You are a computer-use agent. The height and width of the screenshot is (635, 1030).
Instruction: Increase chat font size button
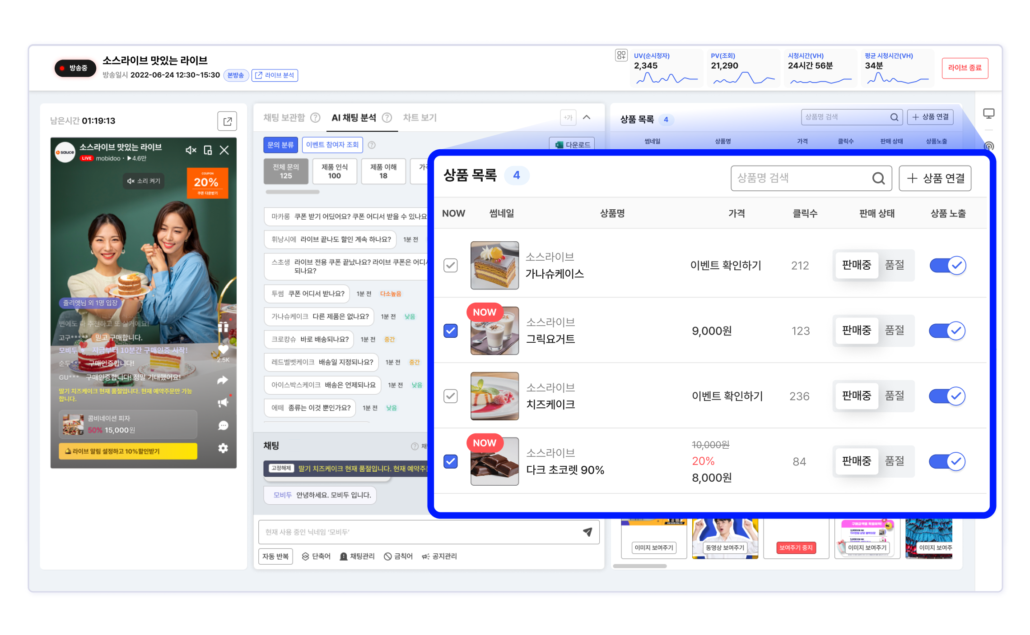568,118
